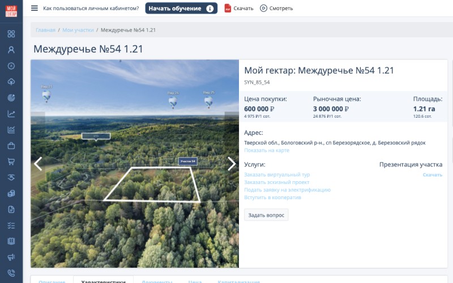Image resolution: width=453 pixels, height=283 pixels.
Task: Click the handshake icon in sidebar
Action: tap(11, 177)
